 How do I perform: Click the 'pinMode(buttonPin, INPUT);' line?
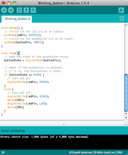[x=24, y=42]
